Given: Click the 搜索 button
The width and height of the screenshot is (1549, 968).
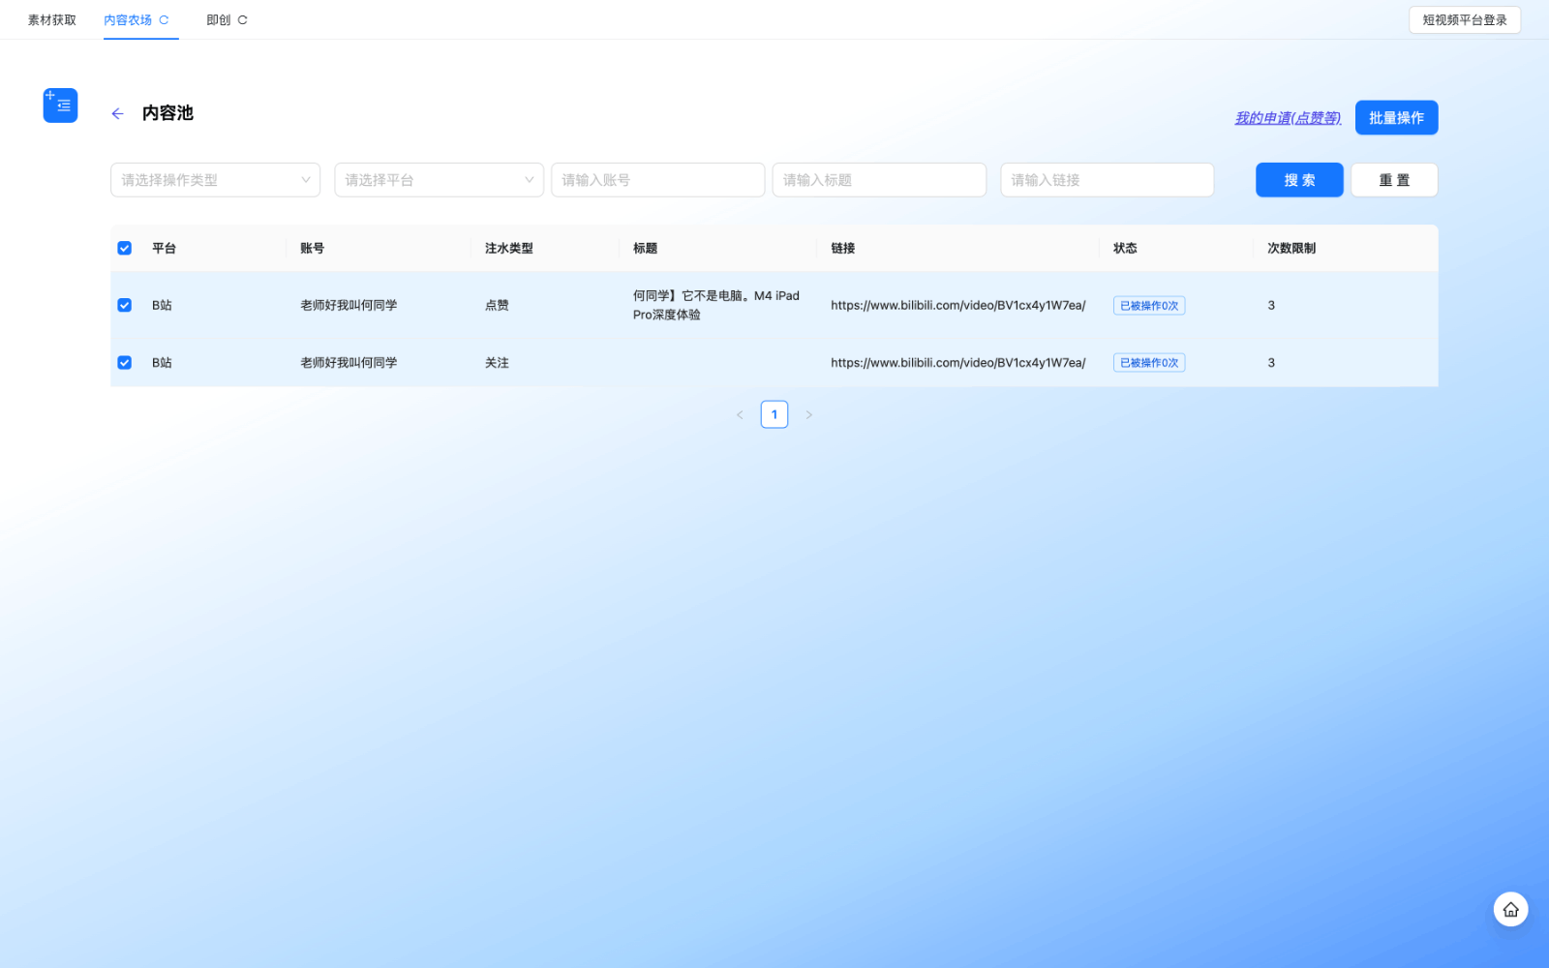Looking at the screenshot, I should point(1299,180).
